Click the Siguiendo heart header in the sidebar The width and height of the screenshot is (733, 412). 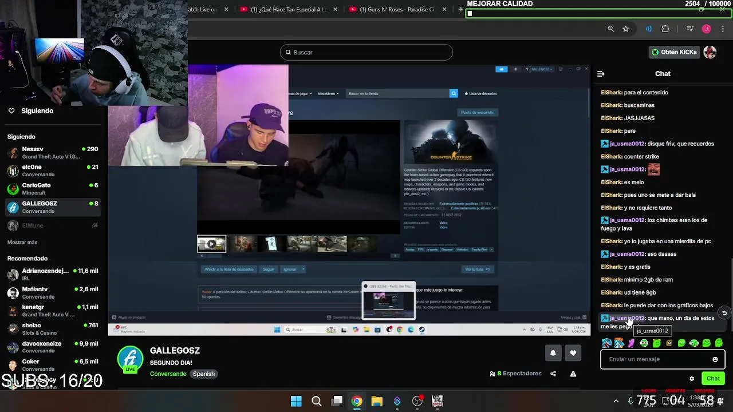pyautogui.click(x=31, y=111)
